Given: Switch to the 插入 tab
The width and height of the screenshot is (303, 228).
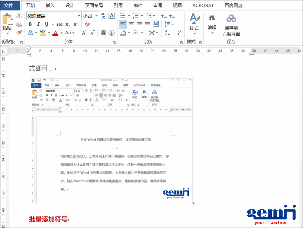Looking at the screenshot, I should click(50, 6).
